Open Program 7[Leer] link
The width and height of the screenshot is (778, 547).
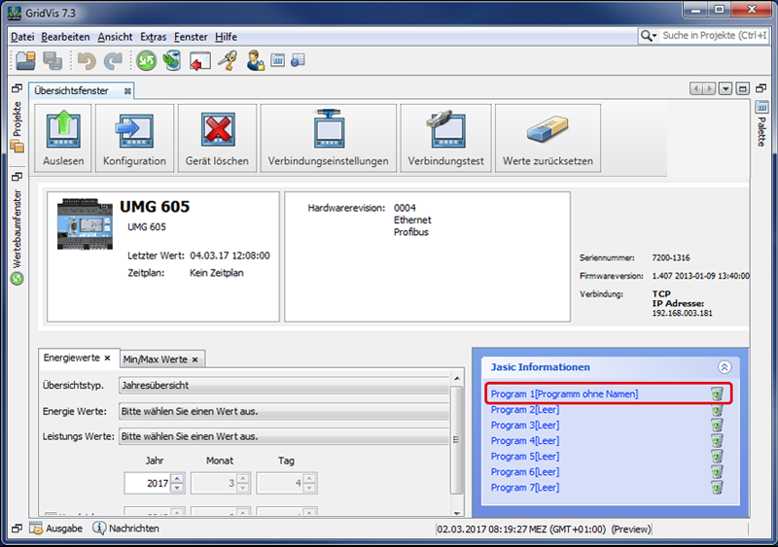pos(525,488)
